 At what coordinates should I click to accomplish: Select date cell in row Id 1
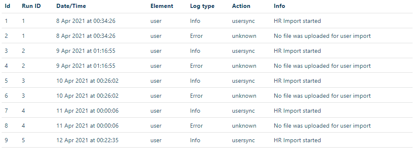[x=86, y=21]
